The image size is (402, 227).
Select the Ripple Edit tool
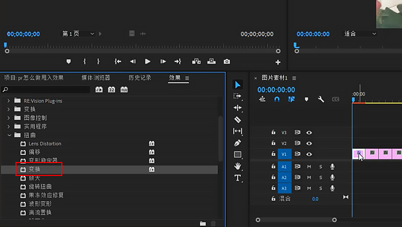238,108
